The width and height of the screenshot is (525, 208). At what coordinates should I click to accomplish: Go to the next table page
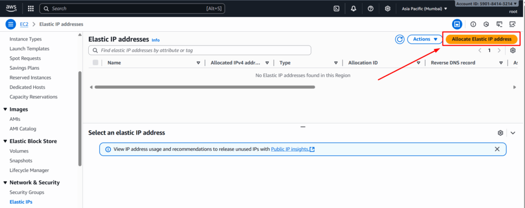click(x=499, y=51)
